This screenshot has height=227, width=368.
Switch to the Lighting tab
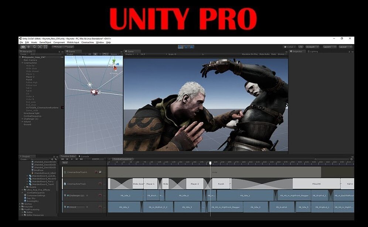coord(313,51)
